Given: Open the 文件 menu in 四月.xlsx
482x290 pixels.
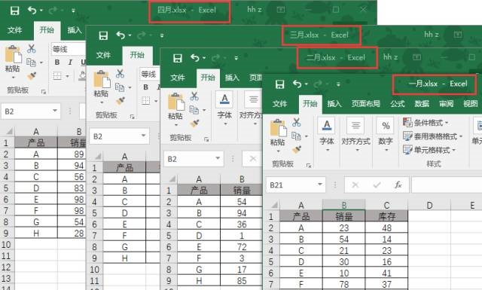Looking at the screenshot, I should click(x=15, y=30).
